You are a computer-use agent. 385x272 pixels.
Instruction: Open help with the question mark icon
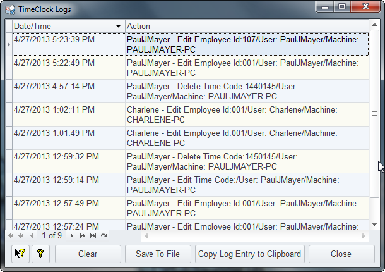pos(40,254)
